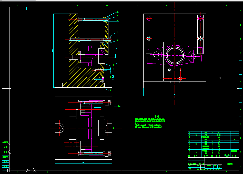This screenshot has width=243, height=174.
Task: Select balloon callout number 7 in section view
Action: click(x=114, y=69)
